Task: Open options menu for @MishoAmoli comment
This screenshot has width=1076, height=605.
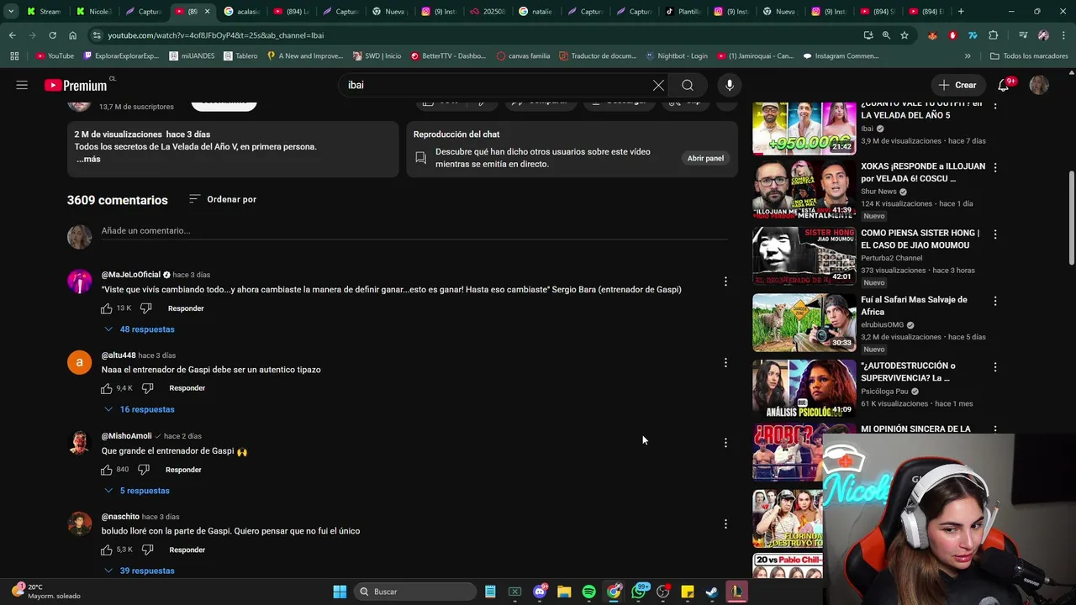Action: (725, 443)
